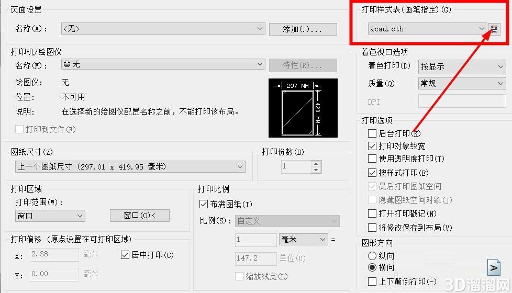The width and height of the screenshot is (512, 293).
Task: Click the paper size preview thumbnail
Action: point(303,108)
